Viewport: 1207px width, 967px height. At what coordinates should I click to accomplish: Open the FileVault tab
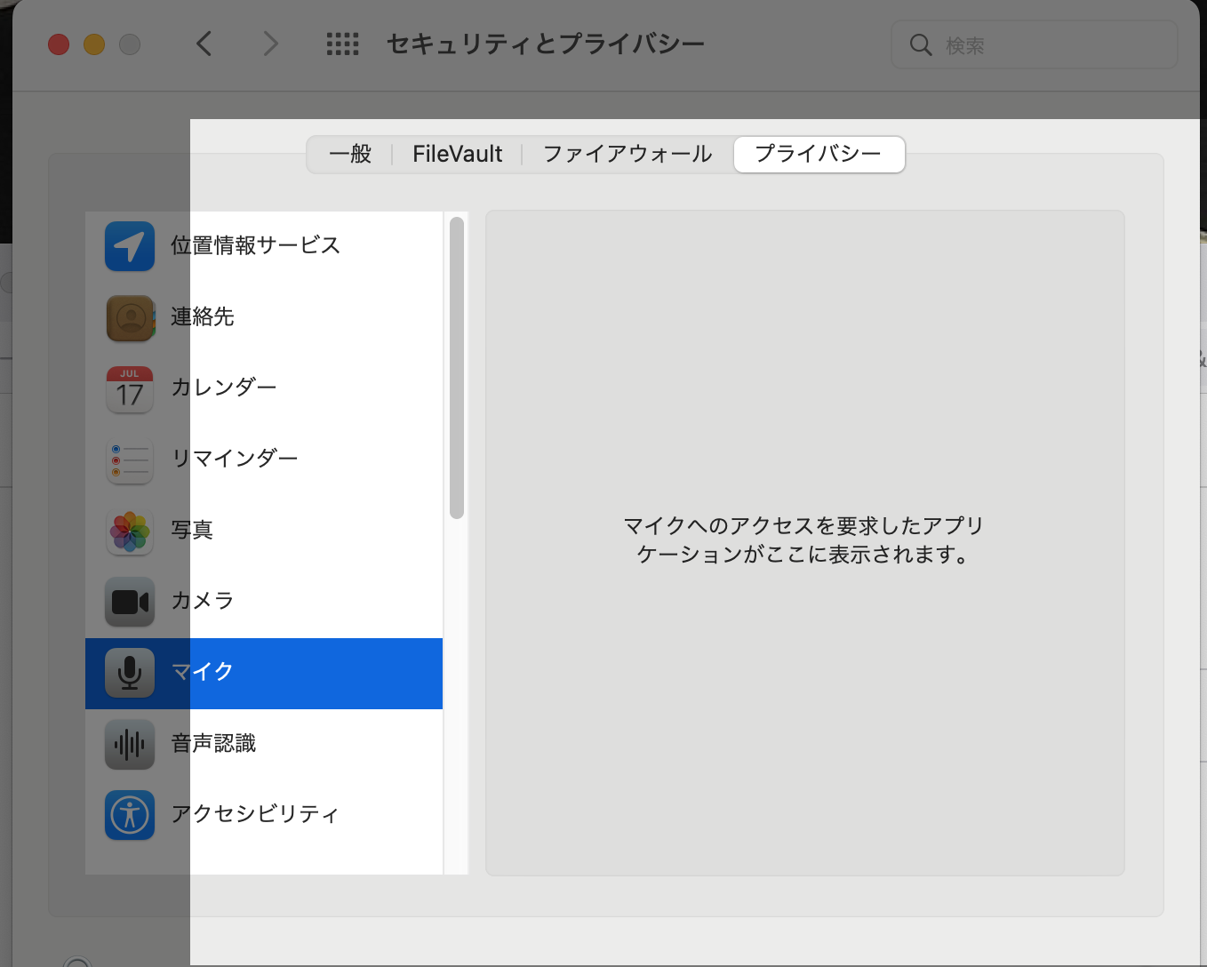457,154
